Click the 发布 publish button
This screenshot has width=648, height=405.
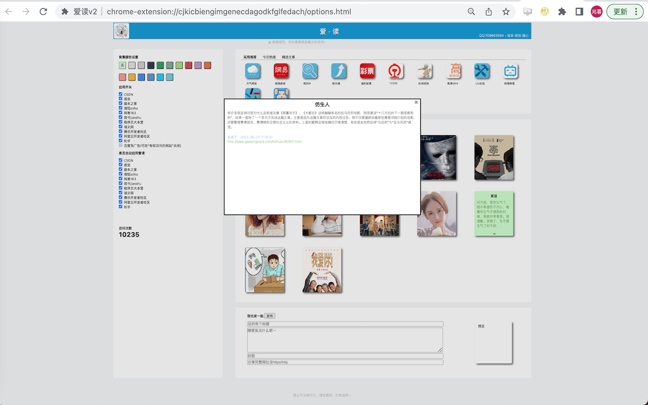click(x=270, y=316)
